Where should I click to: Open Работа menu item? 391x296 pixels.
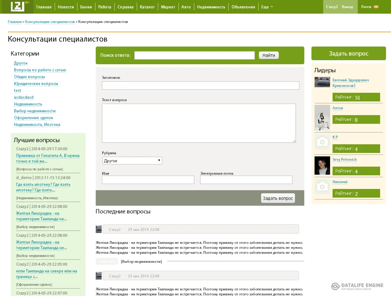click(x=105, y=7)
